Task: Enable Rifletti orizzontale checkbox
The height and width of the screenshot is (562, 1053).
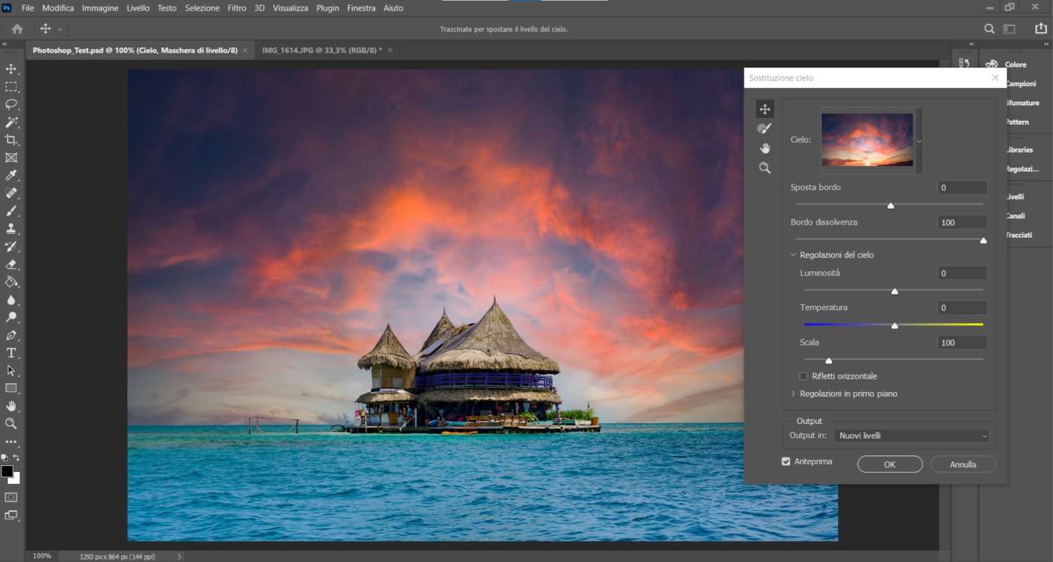Action: (803, 376)
